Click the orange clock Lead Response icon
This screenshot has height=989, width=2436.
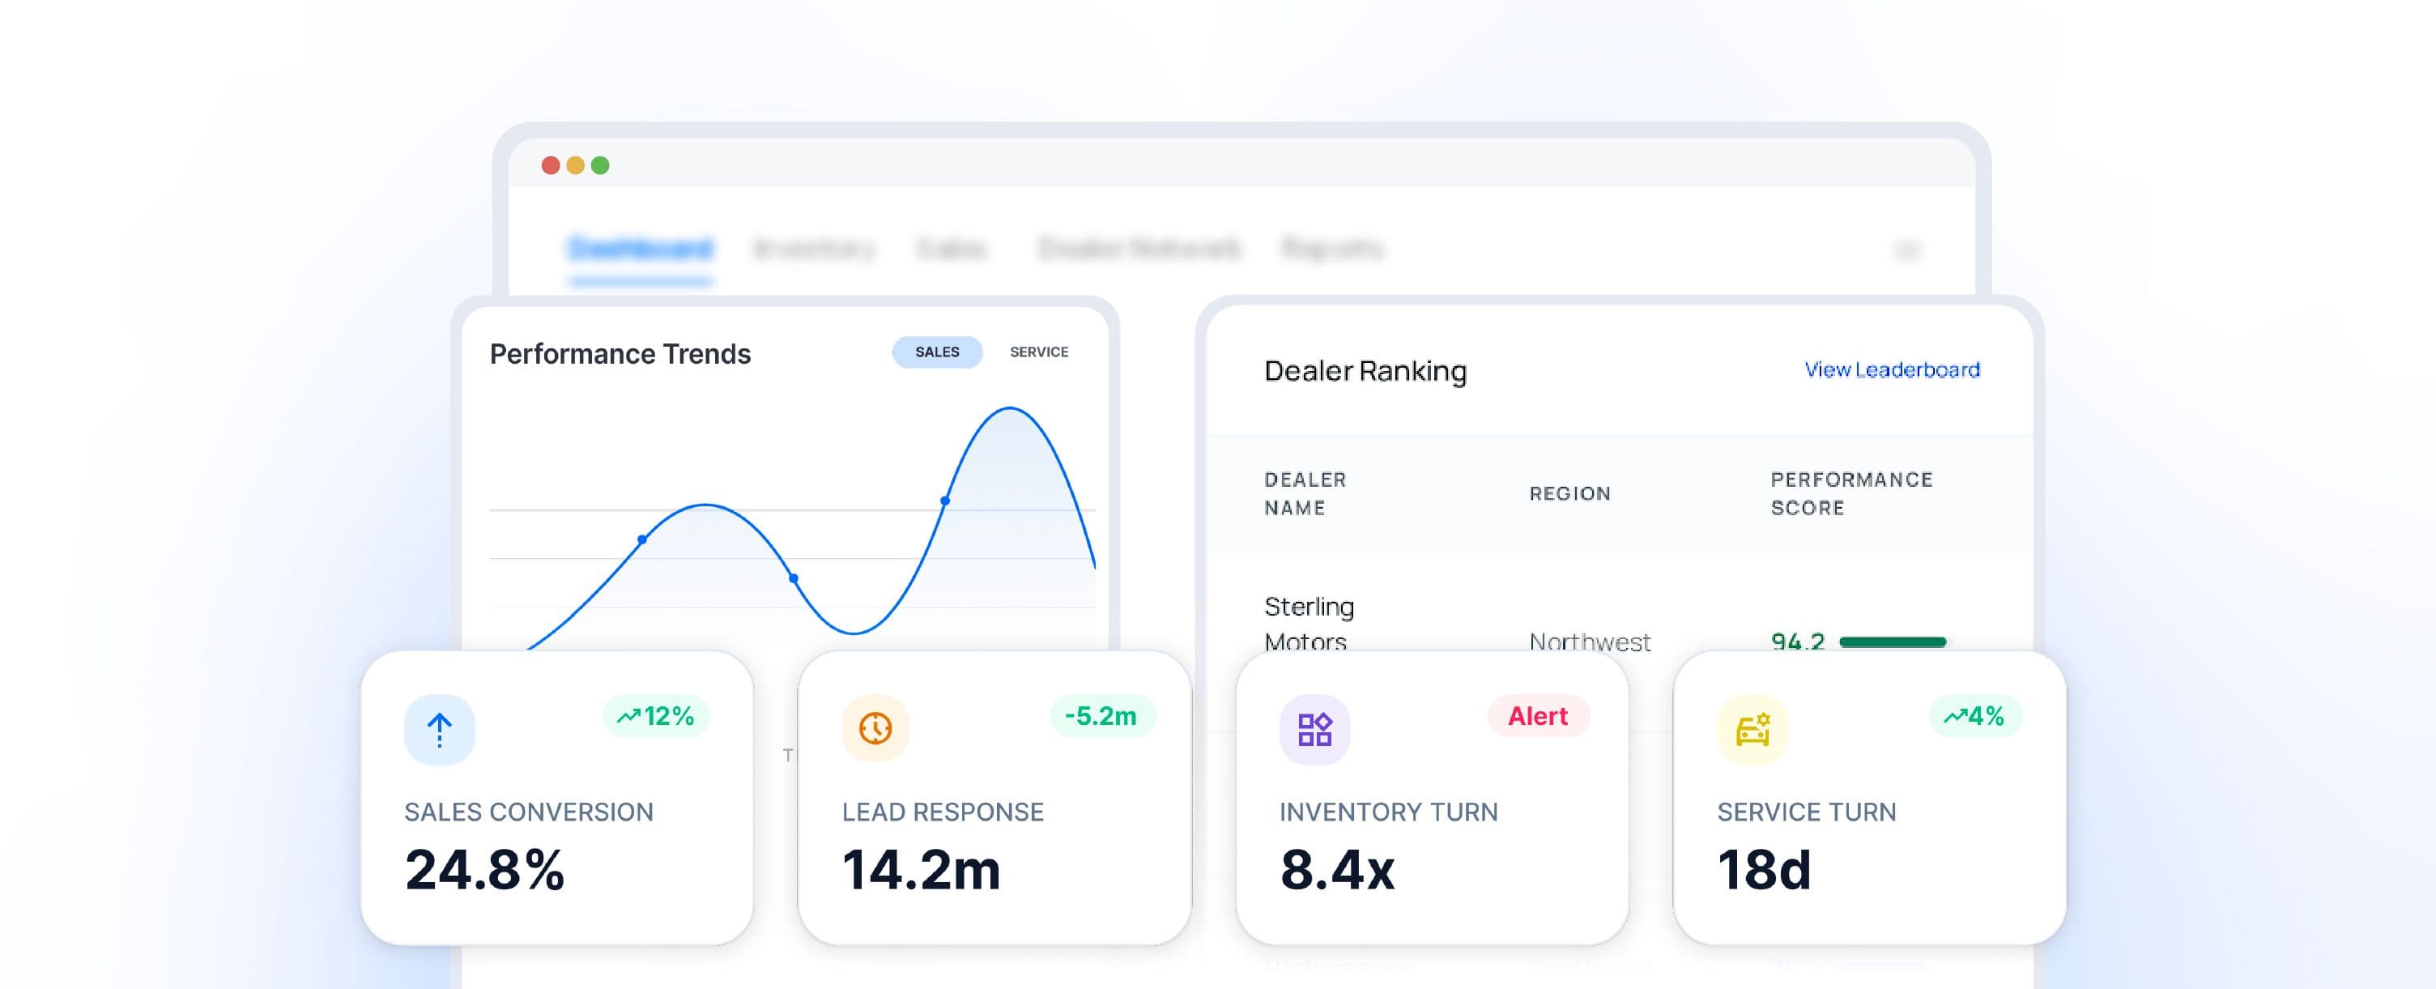coord(875,728)
